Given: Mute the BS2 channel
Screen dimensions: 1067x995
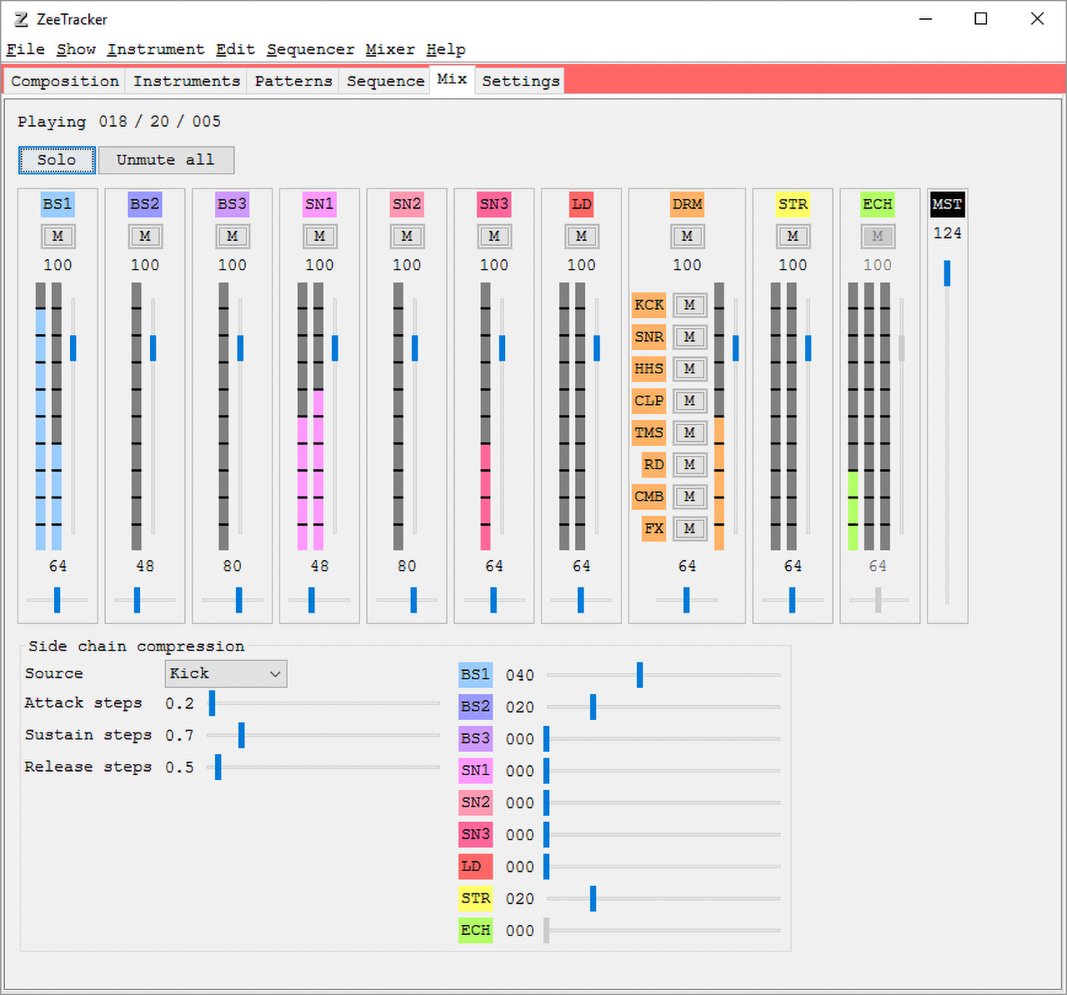Looking at the screenshot, I should pyautogui.click(x=145, y=237).
